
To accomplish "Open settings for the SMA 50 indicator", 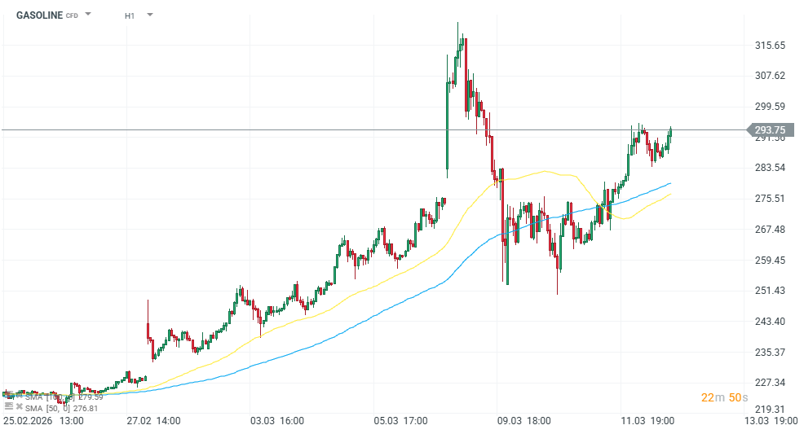I will pyautogui.click(x=8, y=406).
